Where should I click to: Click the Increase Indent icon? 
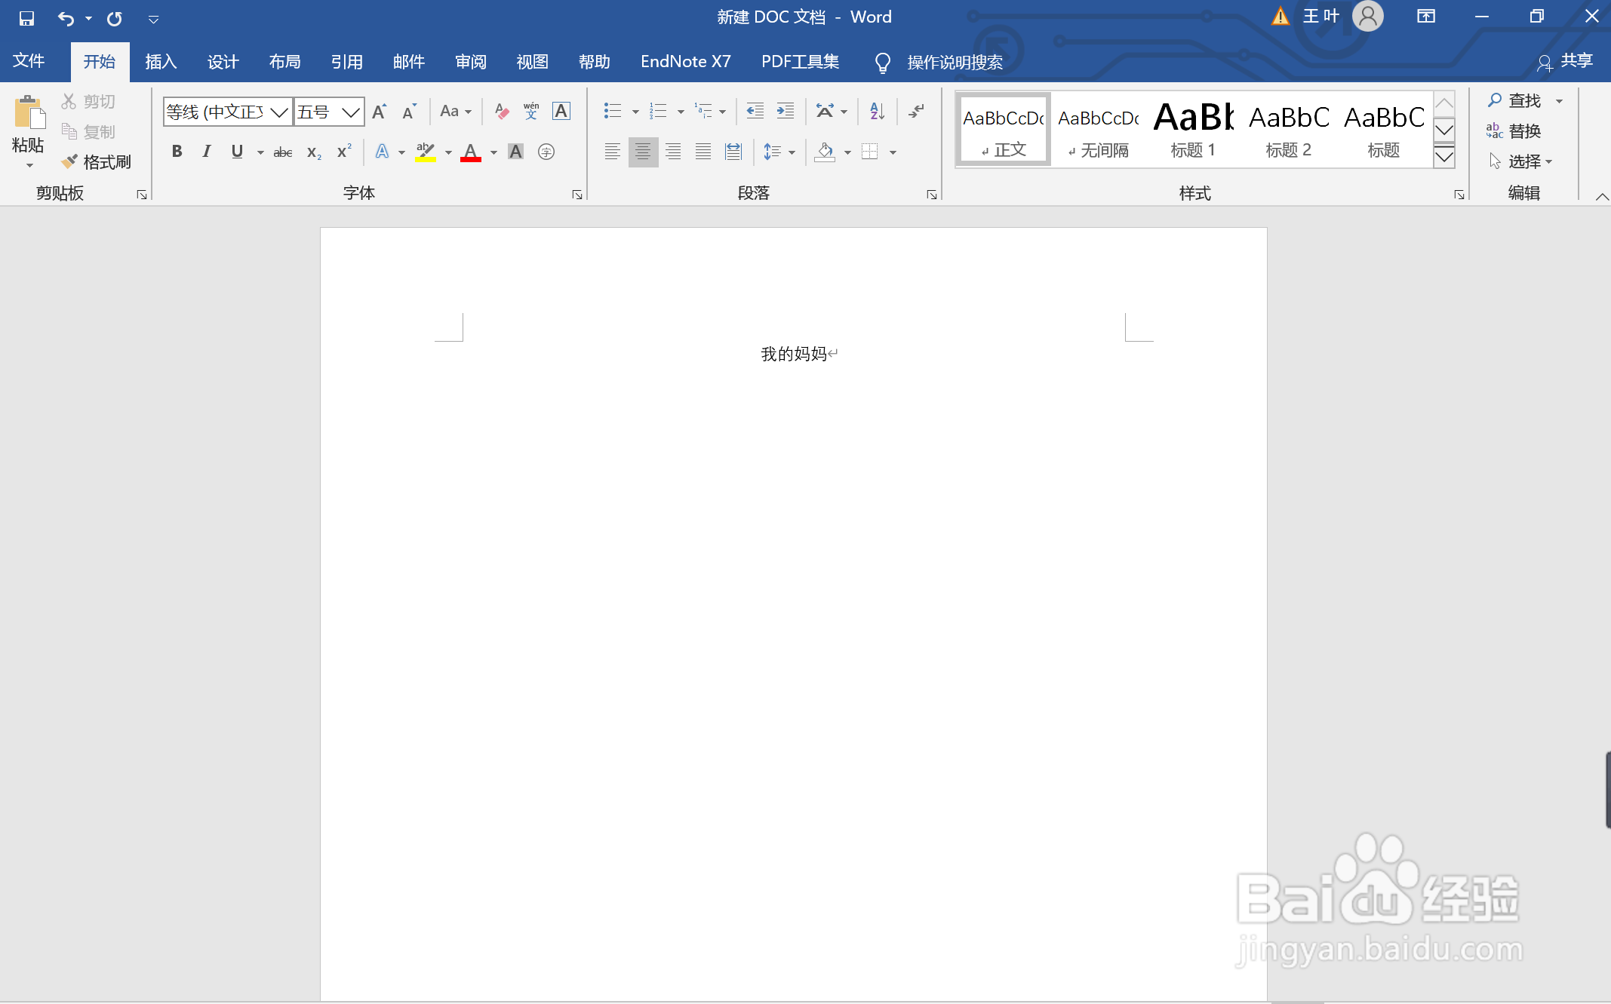click(x=786, y=112)
